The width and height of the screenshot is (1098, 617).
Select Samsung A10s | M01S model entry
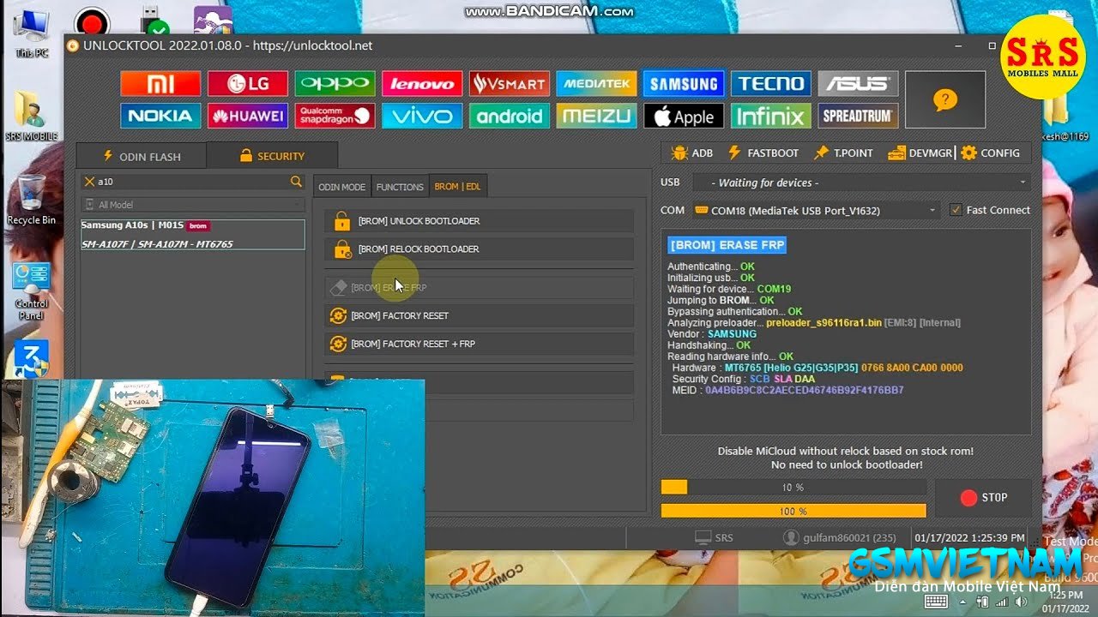coord(192,235)
